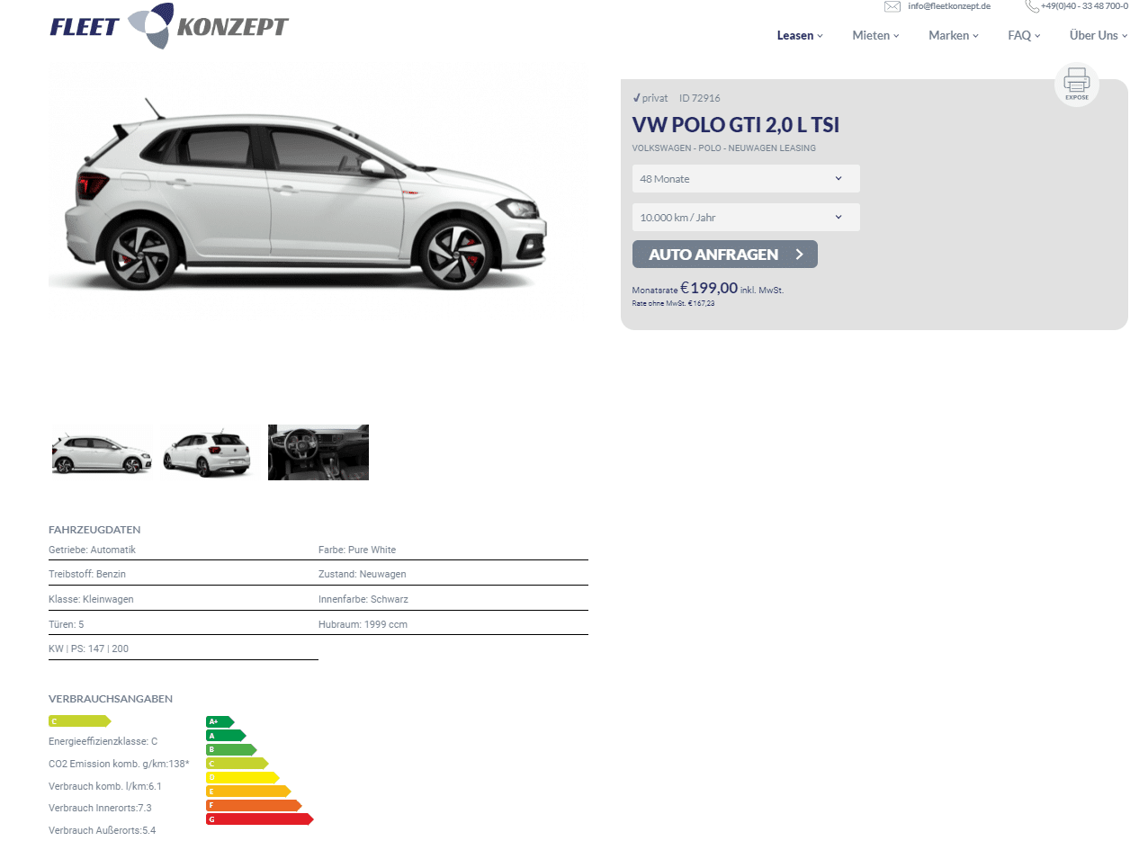Expand the 48 Monate duration dropdown
The height and width of the screenshot is (841, 1148).
click(x=746, y=178)
